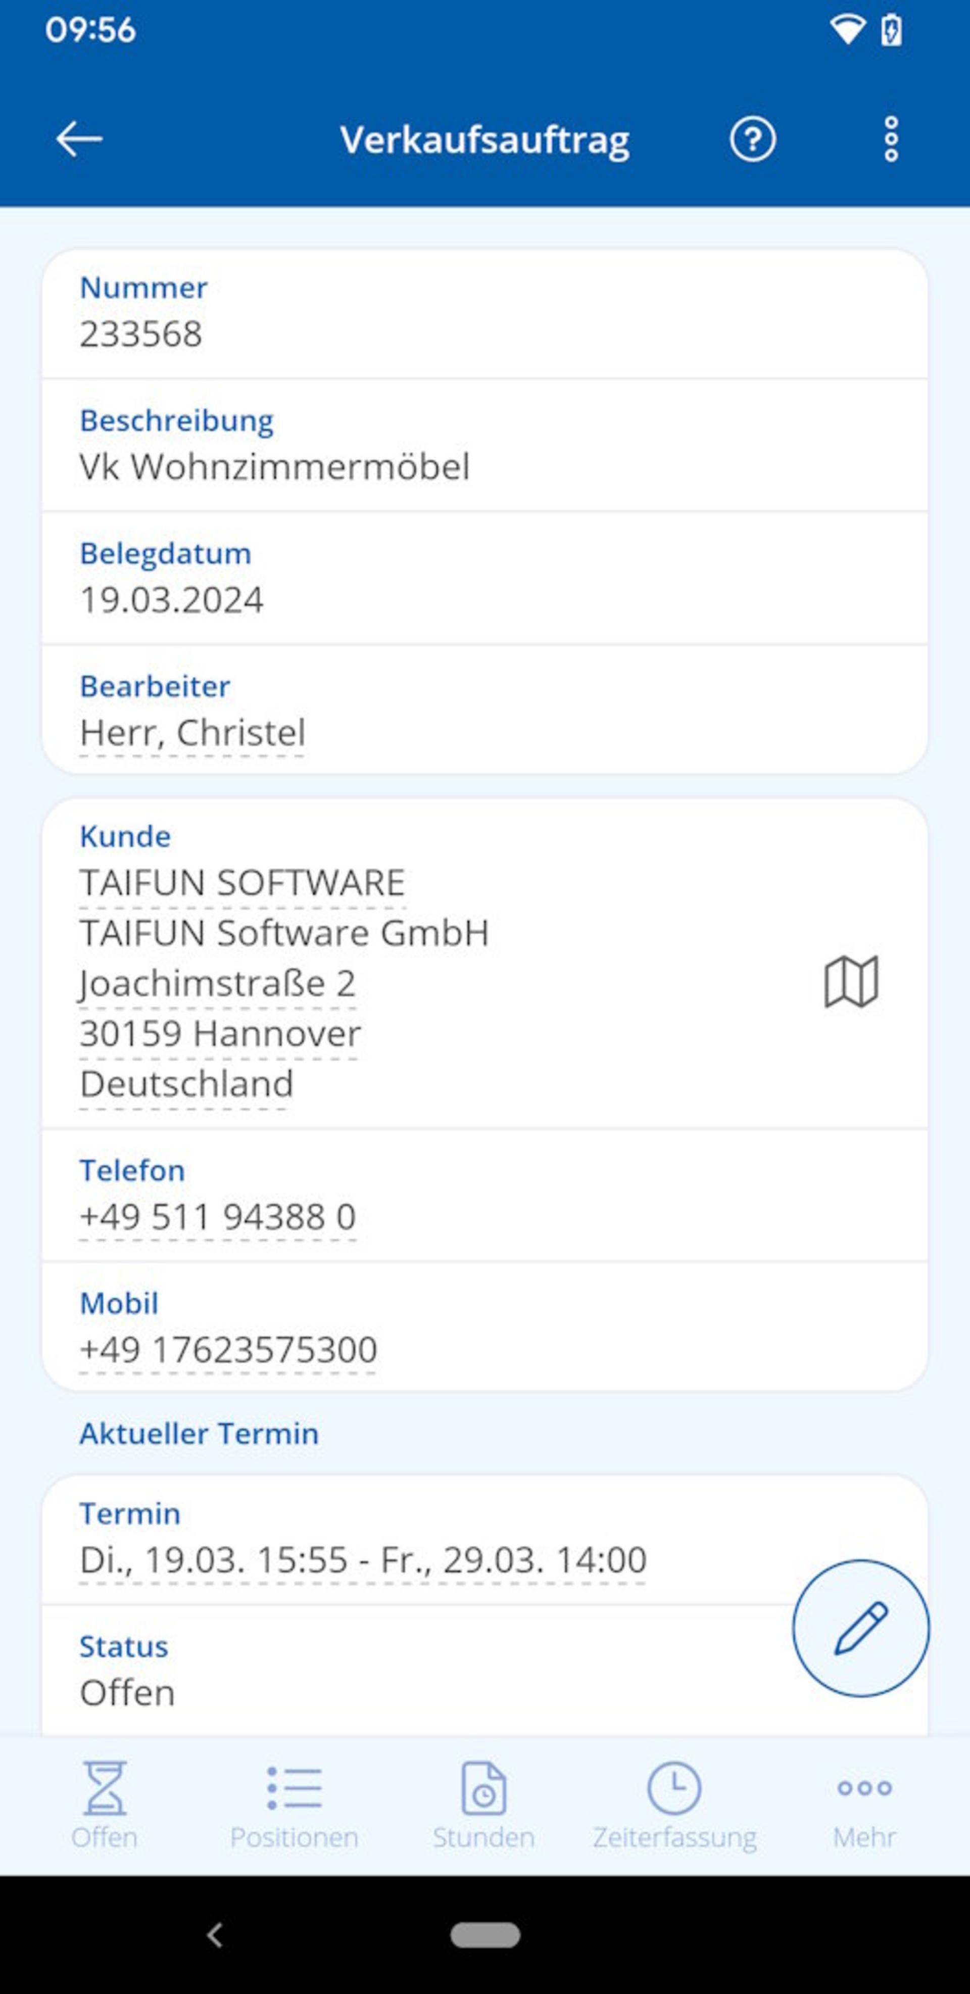Open the three-dot overflow menu
970x1994 pixels.
(891, 139)
